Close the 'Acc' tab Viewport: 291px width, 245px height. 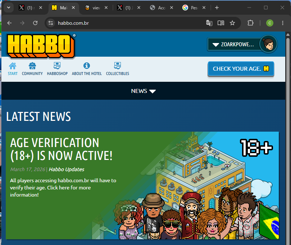(x=172, y=8)
